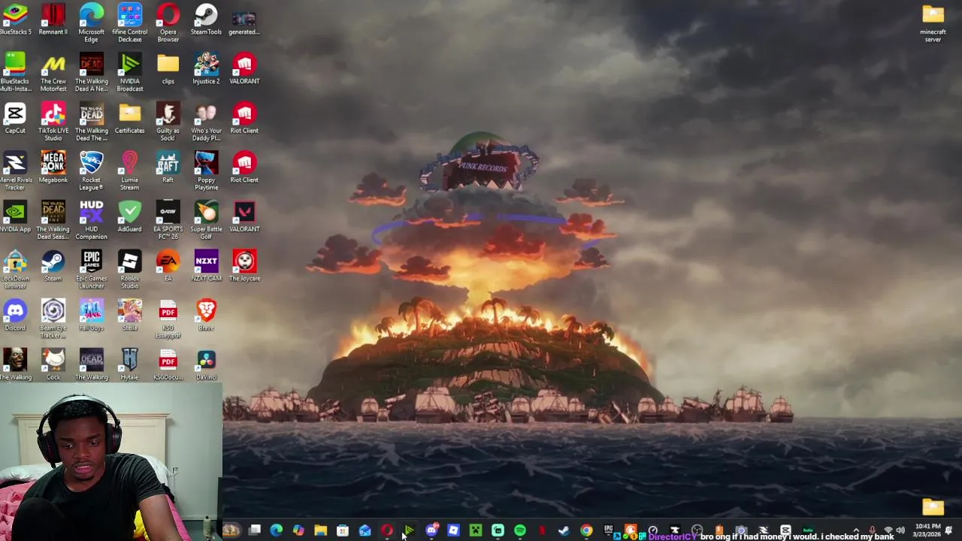The width and height of the screenshot is (962, 541).
Task: Select the Guilty as Sock! shortcut
Action: (x=168, y=122)
